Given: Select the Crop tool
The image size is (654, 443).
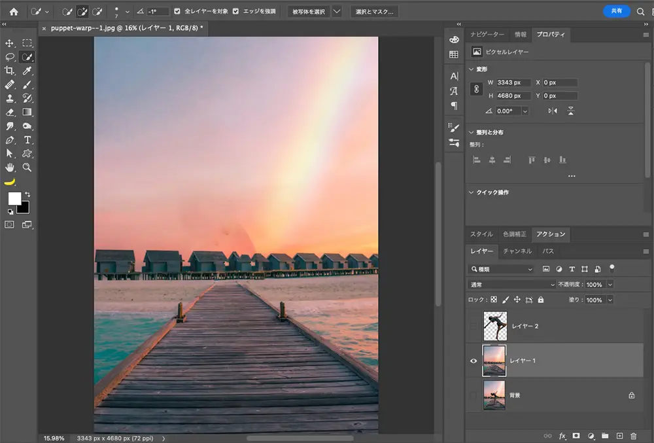Looking at the screenshot, I should coord(10,71).
